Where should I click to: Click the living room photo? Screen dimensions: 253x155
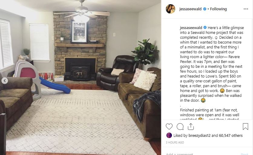click(80, 77)
